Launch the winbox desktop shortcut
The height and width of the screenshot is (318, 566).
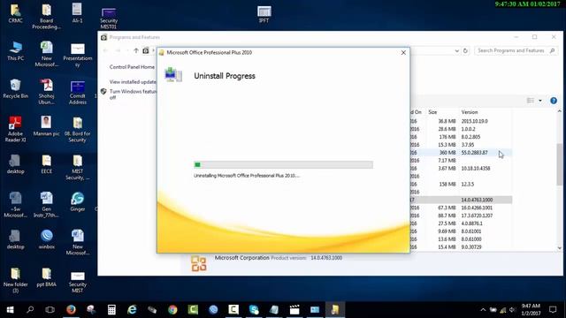46,239
